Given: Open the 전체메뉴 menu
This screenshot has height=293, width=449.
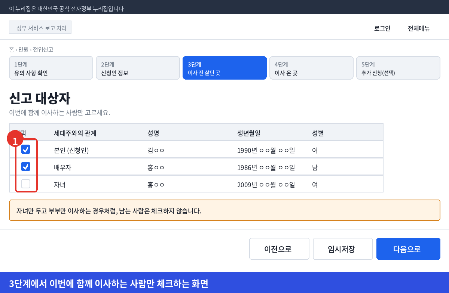Looking at the screenshot, I should [419, 28].
